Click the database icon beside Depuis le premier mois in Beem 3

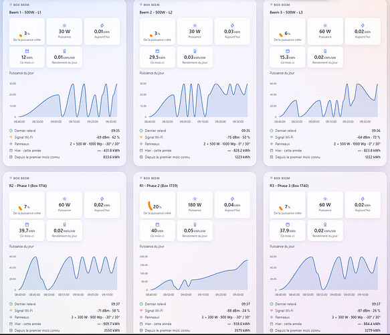point(272,157)
